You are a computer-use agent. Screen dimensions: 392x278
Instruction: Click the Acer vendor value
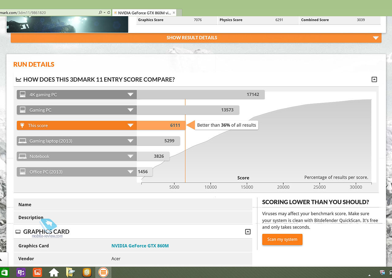pos(116,259)
